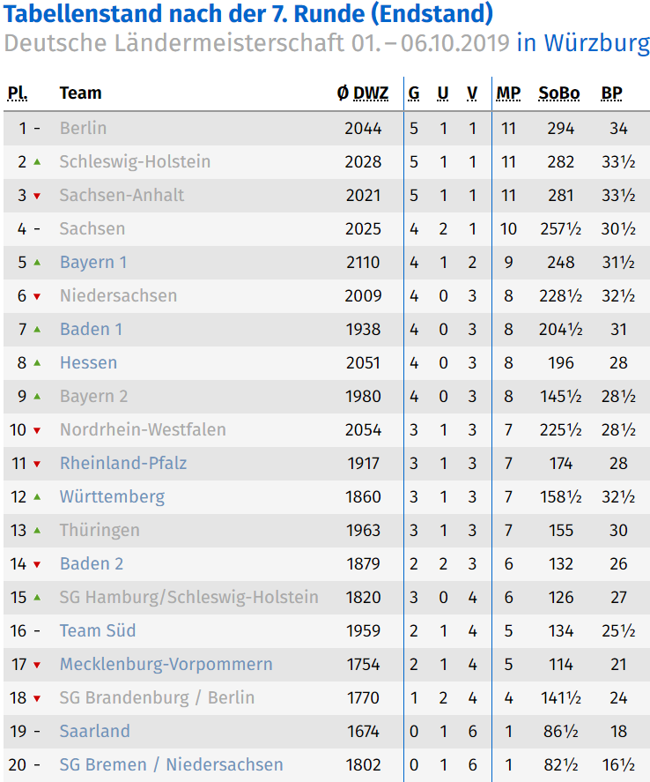The width and height of the screenshot is (650, 782).
Task: Click the red down arrow beside Mecklenburg-Vorpommern
Action: 37,666
